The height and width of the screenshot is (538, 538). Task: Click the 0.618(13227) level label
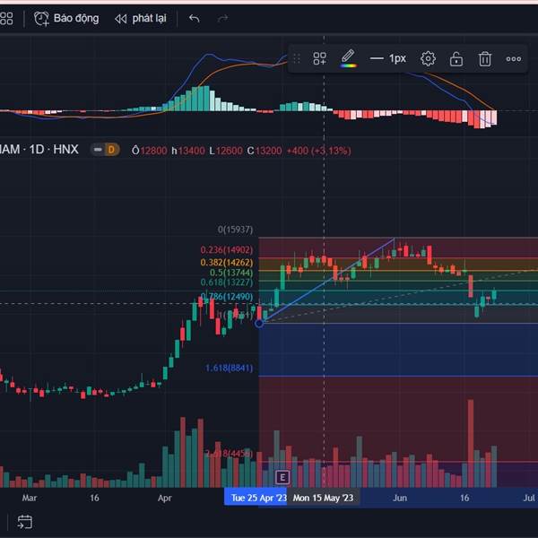pyautogui.click(x=227, y=282)
